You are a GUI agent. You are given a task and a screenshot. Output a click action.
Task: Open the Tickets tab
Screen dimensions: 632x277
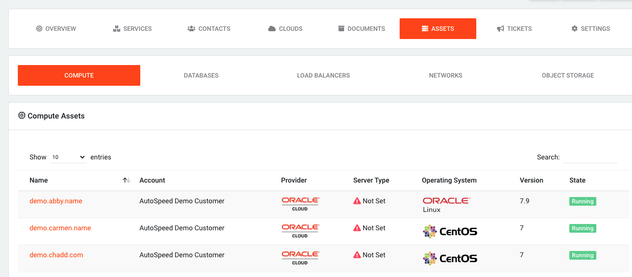[514, 28]
